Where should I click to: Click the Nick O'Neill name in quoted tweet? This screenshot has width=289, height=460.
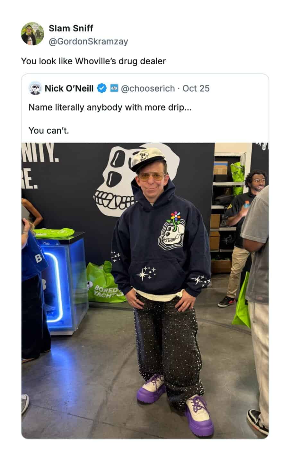pyautogui.click(x=69, y=88)
